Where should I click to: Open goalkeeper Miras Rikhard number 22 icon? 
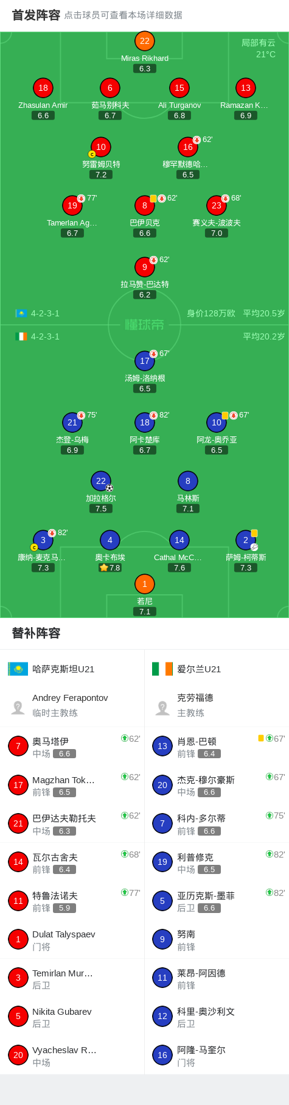pyautogui.click(x=145, y=41)
